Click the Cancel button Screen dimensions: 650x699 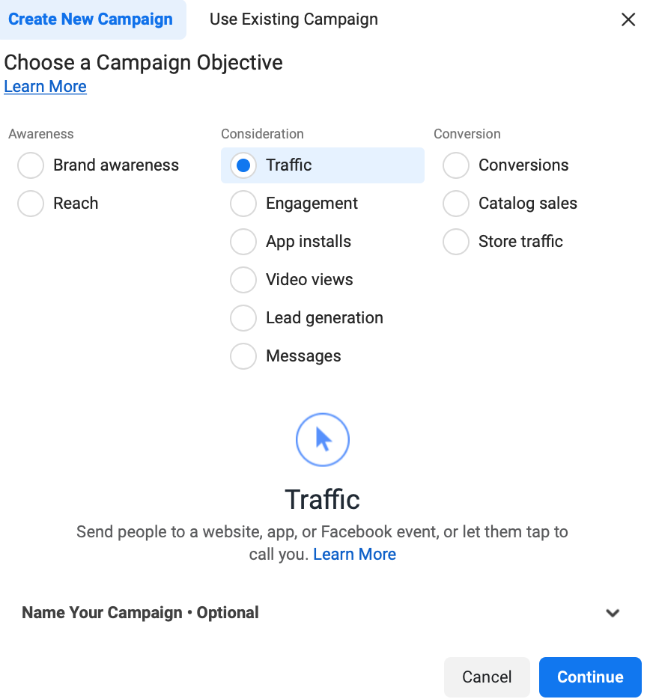coord(487,677)
